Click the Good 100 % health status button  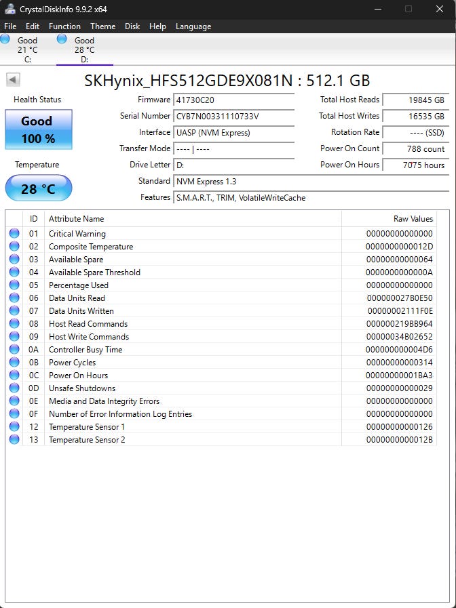[39, 129]
